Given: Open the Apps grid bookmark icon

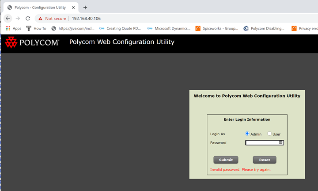Looking at the screenshot, I should [x=8, y=28].
